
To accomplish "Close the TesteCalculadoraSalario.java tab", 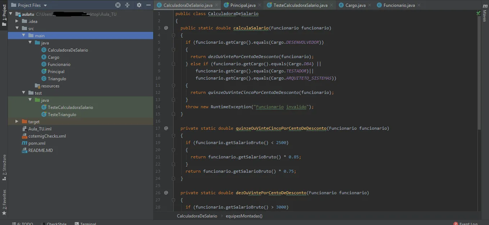I will coord(331,5).
